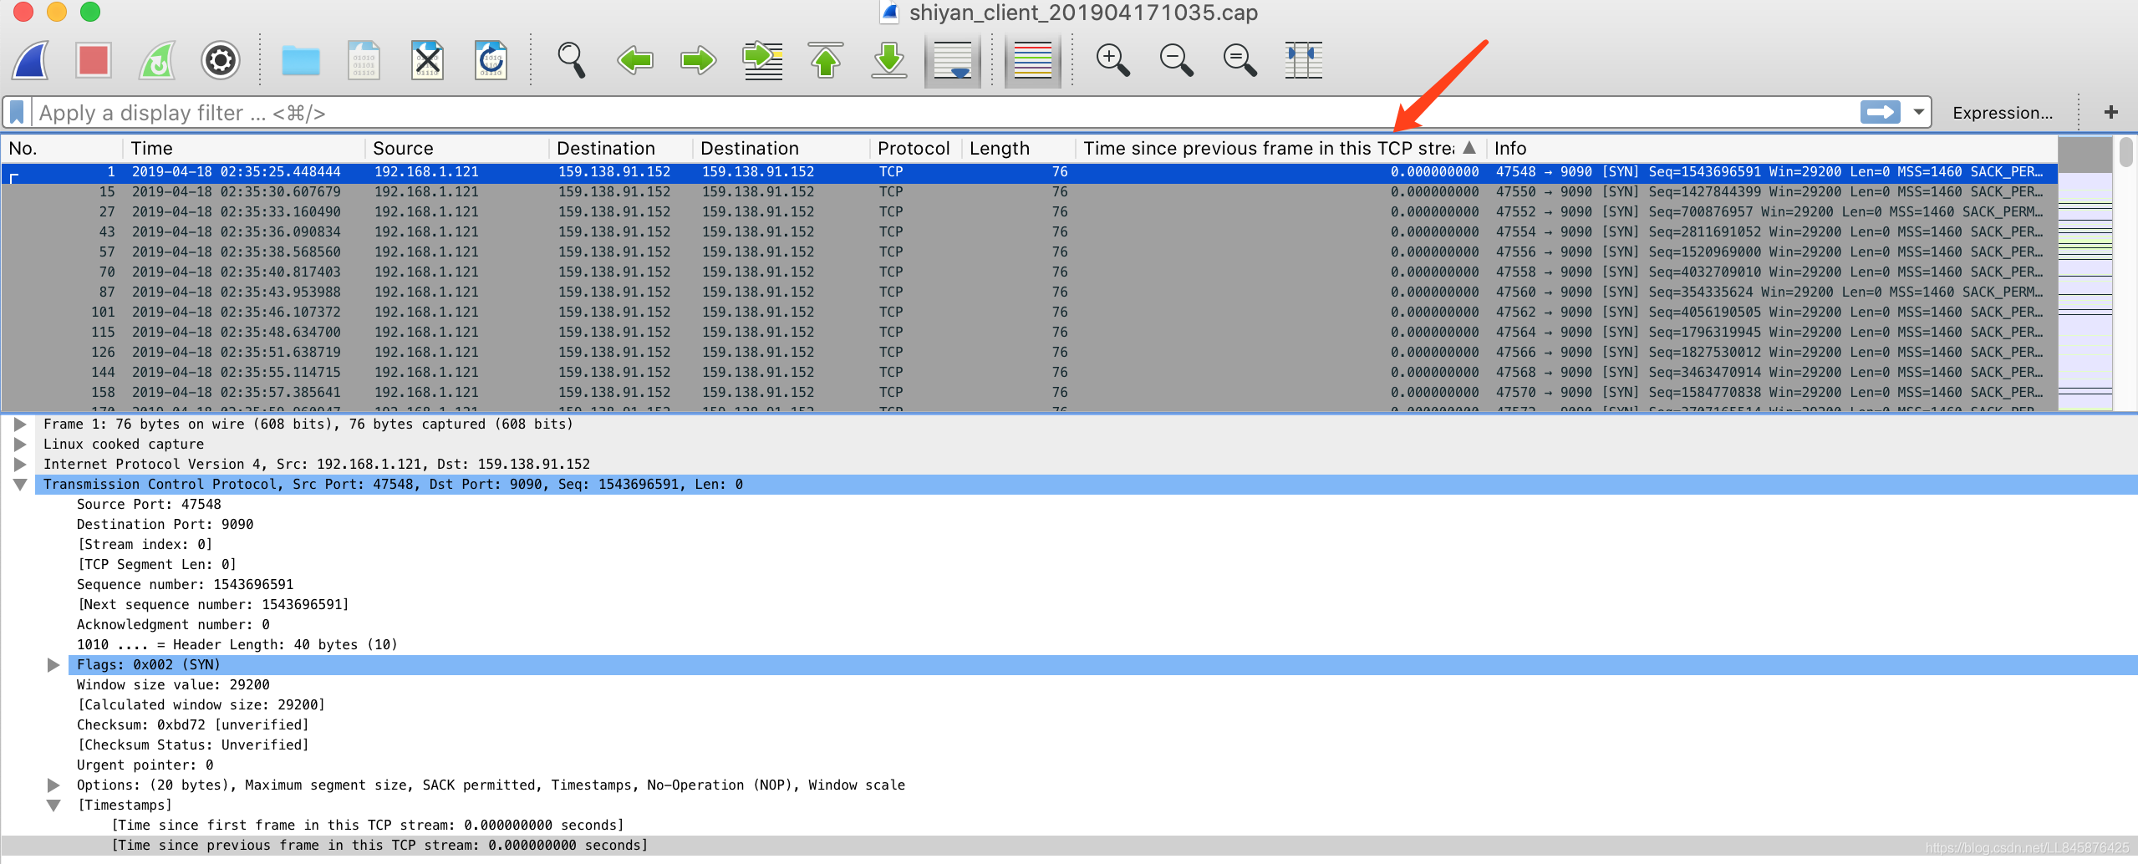
Task: Sort by Source column header
Action: 457,148
